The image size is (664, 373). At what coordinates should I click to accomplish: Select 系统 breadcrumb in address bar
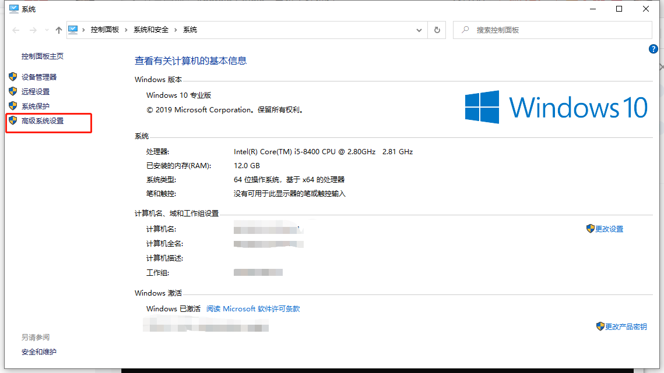189,30
